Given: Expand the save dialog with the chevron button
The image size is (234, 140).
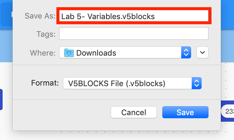Looking at the screenshot, I should (x=202, y=52).
